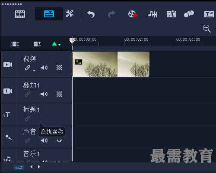Toggle ripple editing on video track

pyautogui.click(x=28, y=68)
